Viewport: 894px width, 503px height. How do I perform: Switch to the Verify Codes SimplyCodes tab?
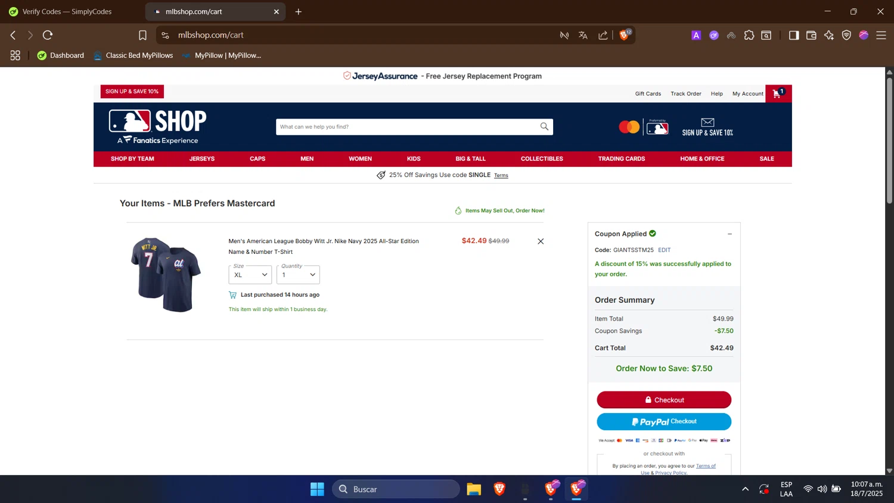[67, 11]
